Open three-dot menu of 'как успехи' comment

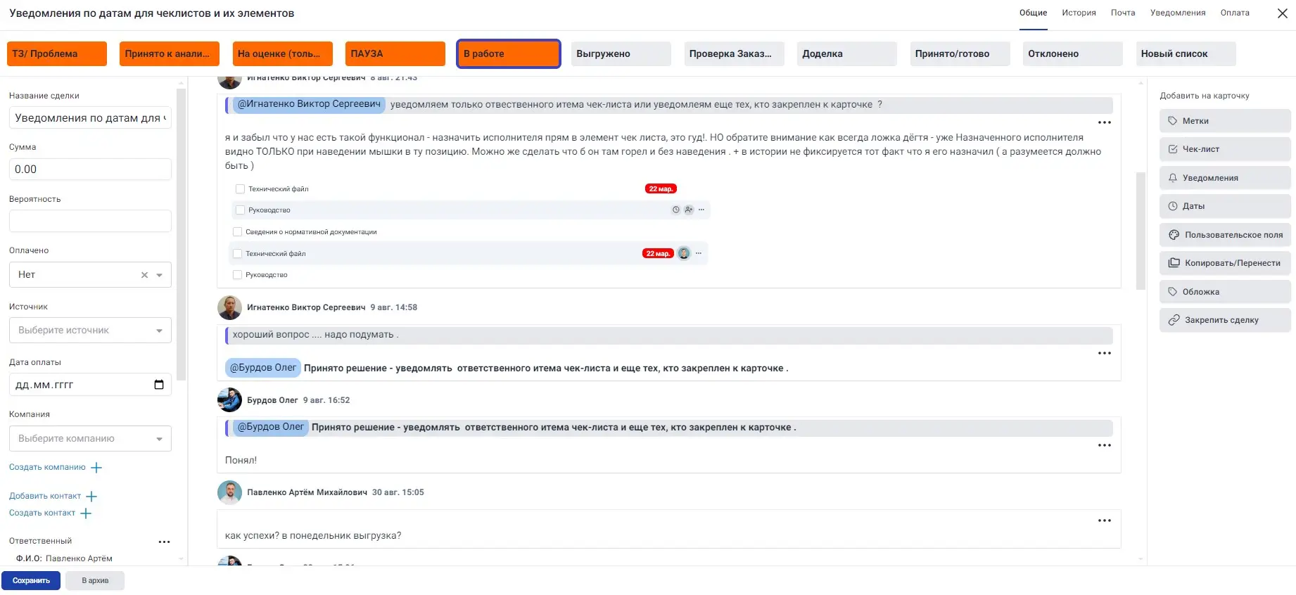(1104, 520)
